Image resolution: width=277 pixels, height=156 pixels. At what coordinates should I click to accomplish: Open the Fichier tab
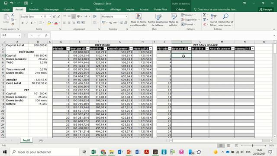[6, 10]
